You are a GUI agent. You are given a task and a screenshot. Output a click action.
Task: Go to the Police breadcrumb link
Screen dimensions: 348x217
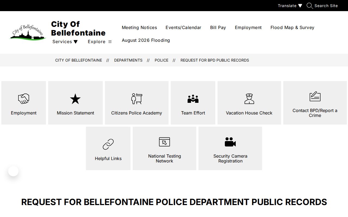(161, 60)
